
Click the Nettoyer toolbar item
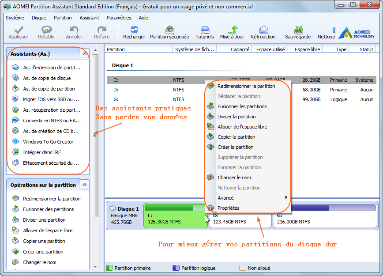point(327,32)
